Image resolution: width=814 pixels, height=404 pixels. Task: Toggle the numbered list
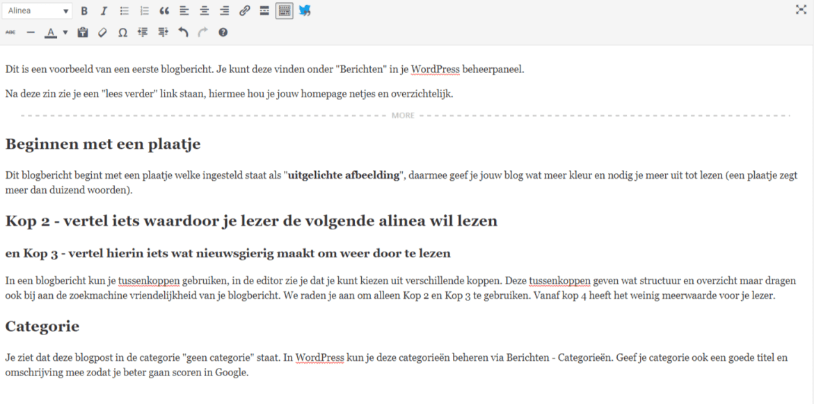[144, 10]
